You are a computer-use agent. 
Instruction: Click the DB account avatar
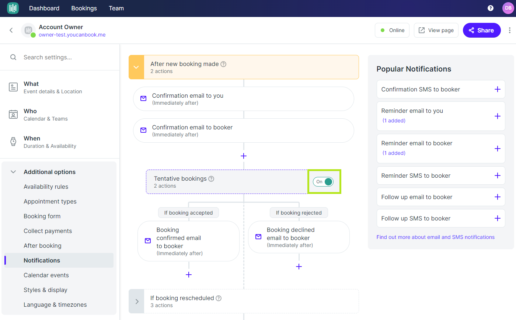coord(508,8)
